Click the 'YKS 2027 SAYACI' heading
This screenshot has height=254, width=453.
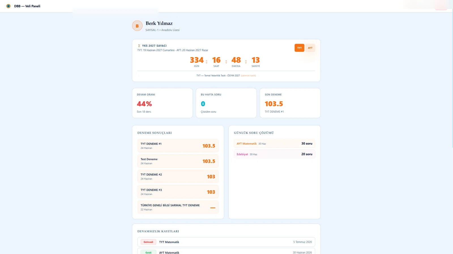tap(154, 46)
